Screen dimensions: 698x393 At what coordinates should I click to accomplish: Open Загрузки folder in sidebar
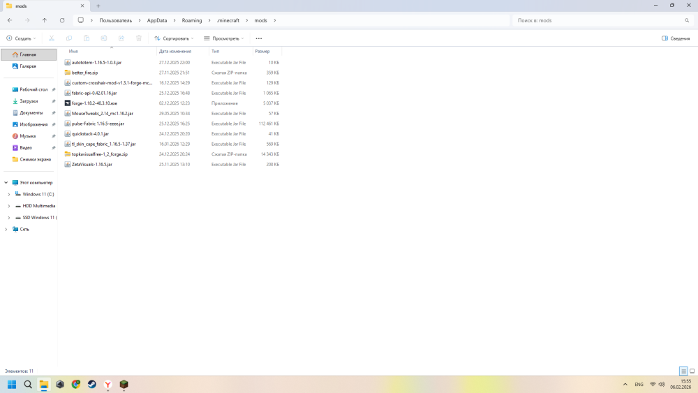tap(29, 101)
